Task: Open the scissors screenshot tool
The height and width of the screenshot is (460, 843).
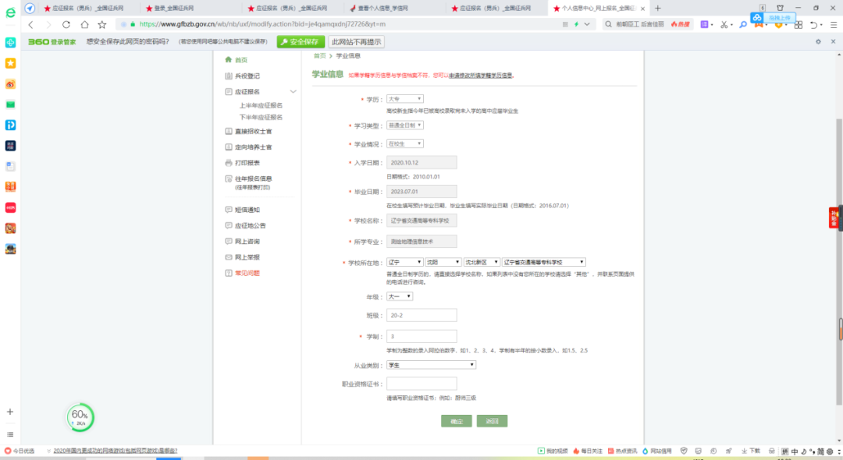Action: 724,24
